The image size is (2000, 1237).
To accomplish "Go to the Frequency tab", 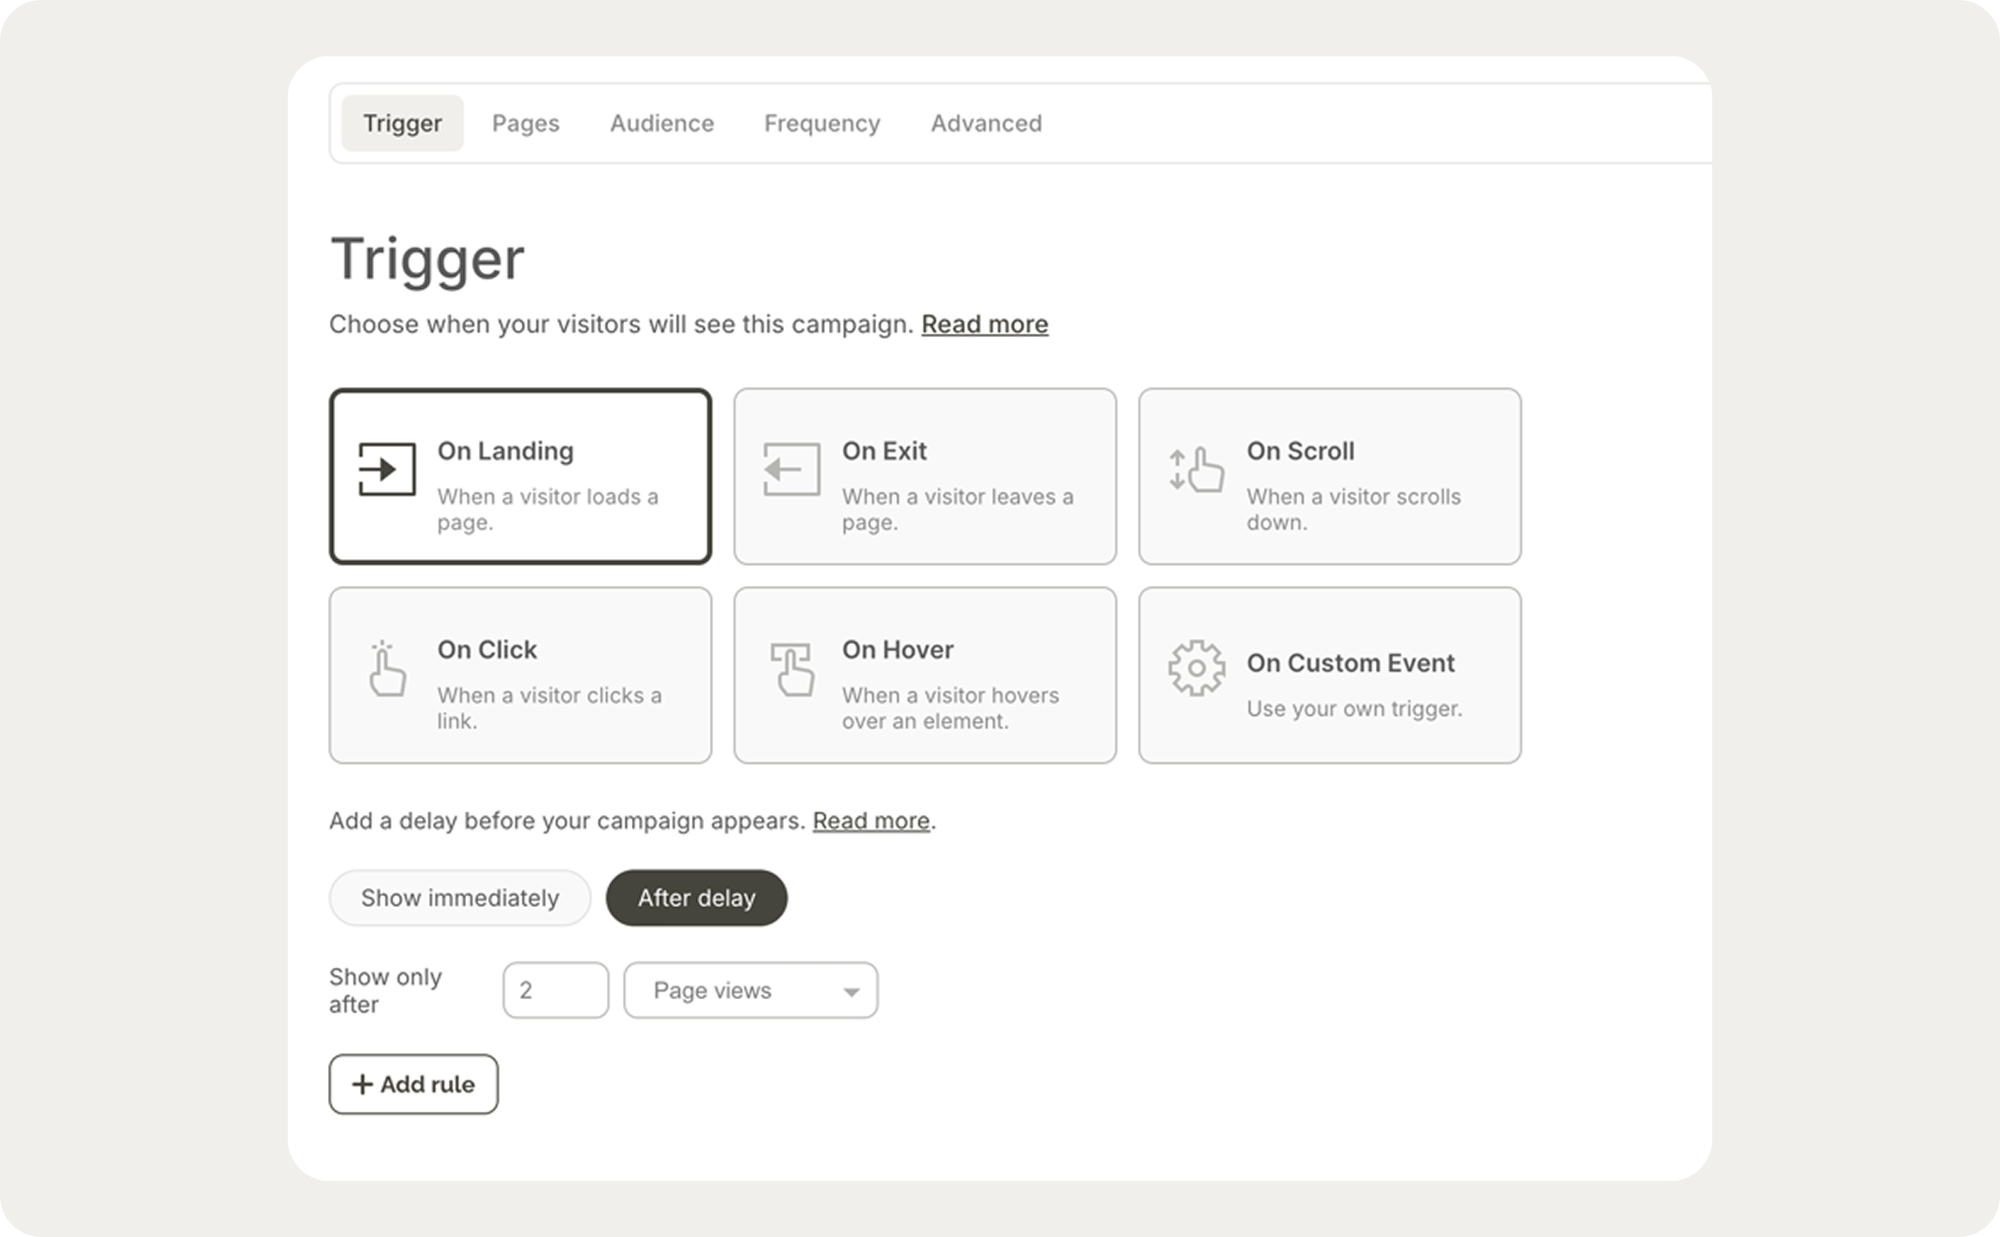I will 821,123.
